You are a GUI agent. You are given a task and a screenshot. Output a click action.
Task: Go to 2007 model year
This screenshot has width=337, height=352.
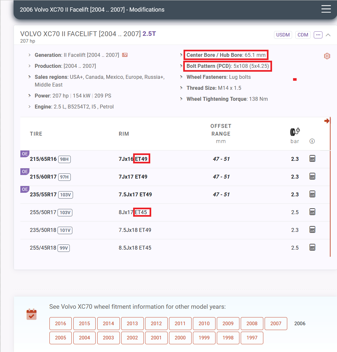276,324
